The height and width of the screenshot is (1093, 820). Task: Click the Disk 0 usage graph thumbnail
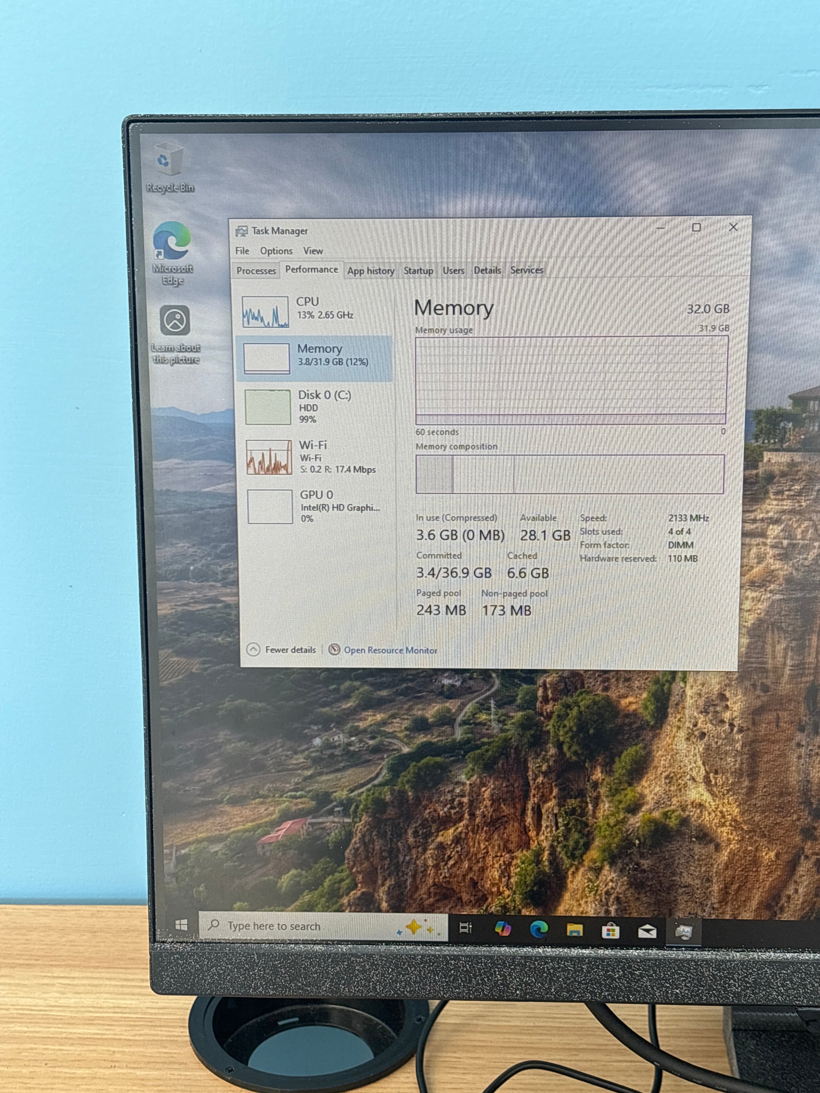pyautogui.click(x=267, y=407)
